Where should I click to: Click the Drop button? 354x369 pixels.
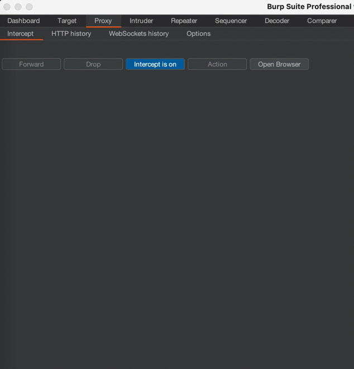click(x=93, y=64)
